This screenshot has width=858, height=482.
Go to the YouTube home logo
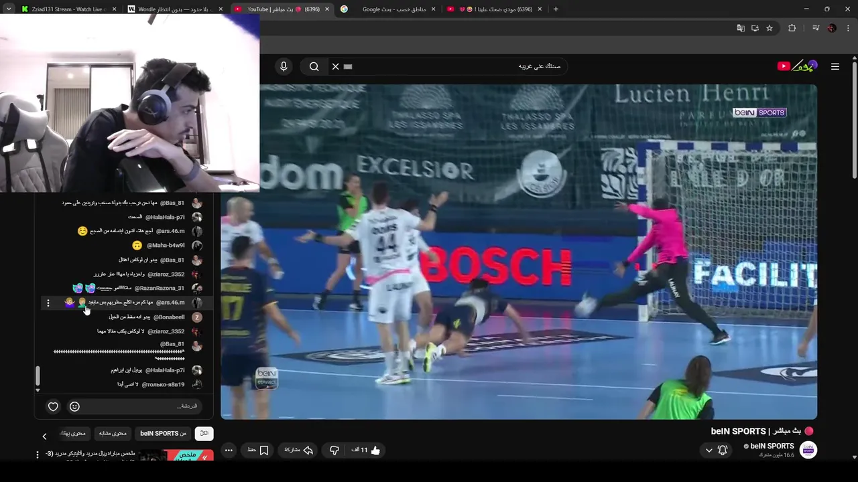coord(798,66)
